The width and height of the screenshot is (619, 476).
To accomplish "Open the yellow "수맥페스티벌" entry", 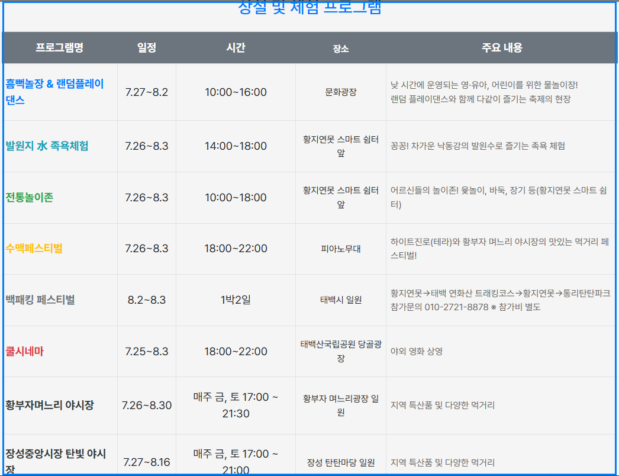I will tap(33, 249).
